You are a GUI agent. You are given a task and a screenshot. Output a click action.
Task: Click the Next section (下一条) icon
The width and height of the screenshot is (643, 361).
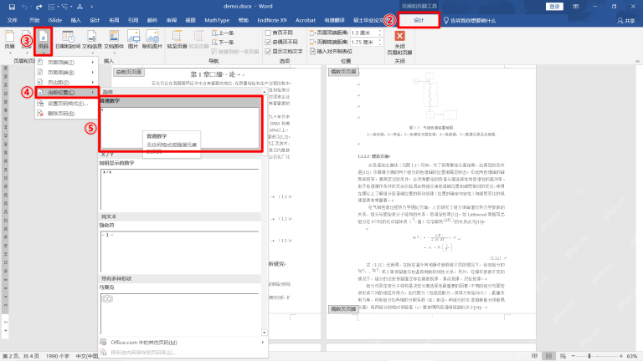tap(223, 42)
